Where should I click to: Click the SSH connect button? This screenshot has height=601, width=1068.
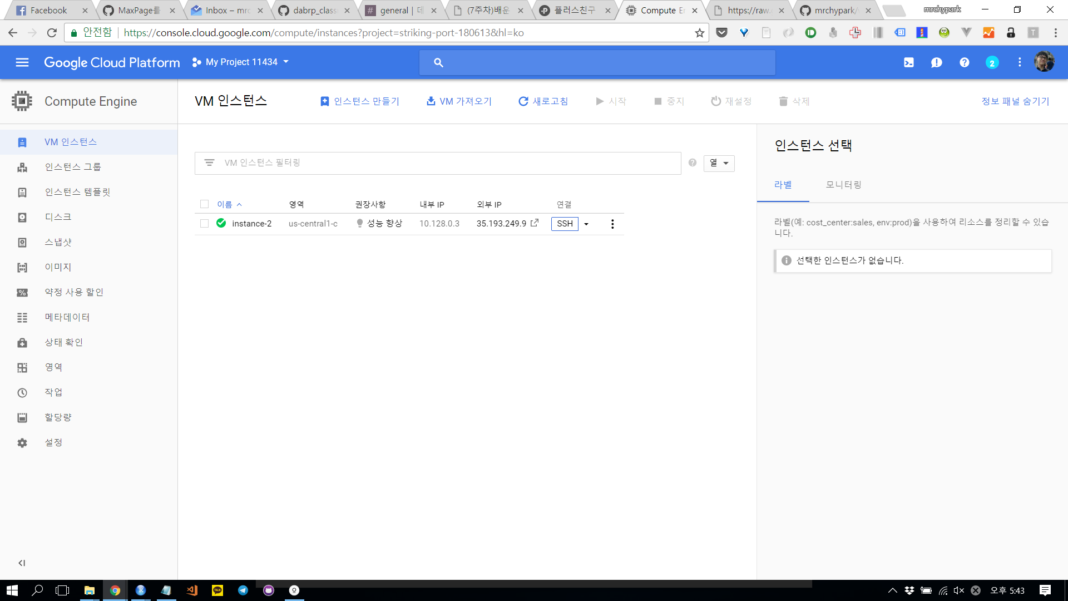[565, 224]
